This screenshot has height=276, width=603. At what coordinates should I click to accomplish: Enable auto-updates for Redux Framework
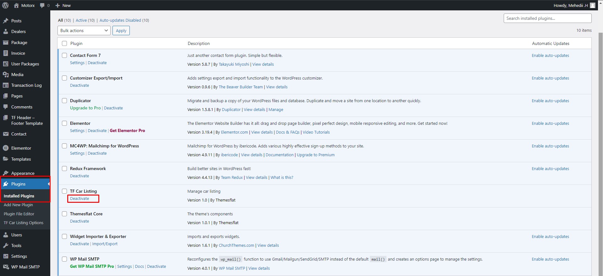(x=550, y=168)
